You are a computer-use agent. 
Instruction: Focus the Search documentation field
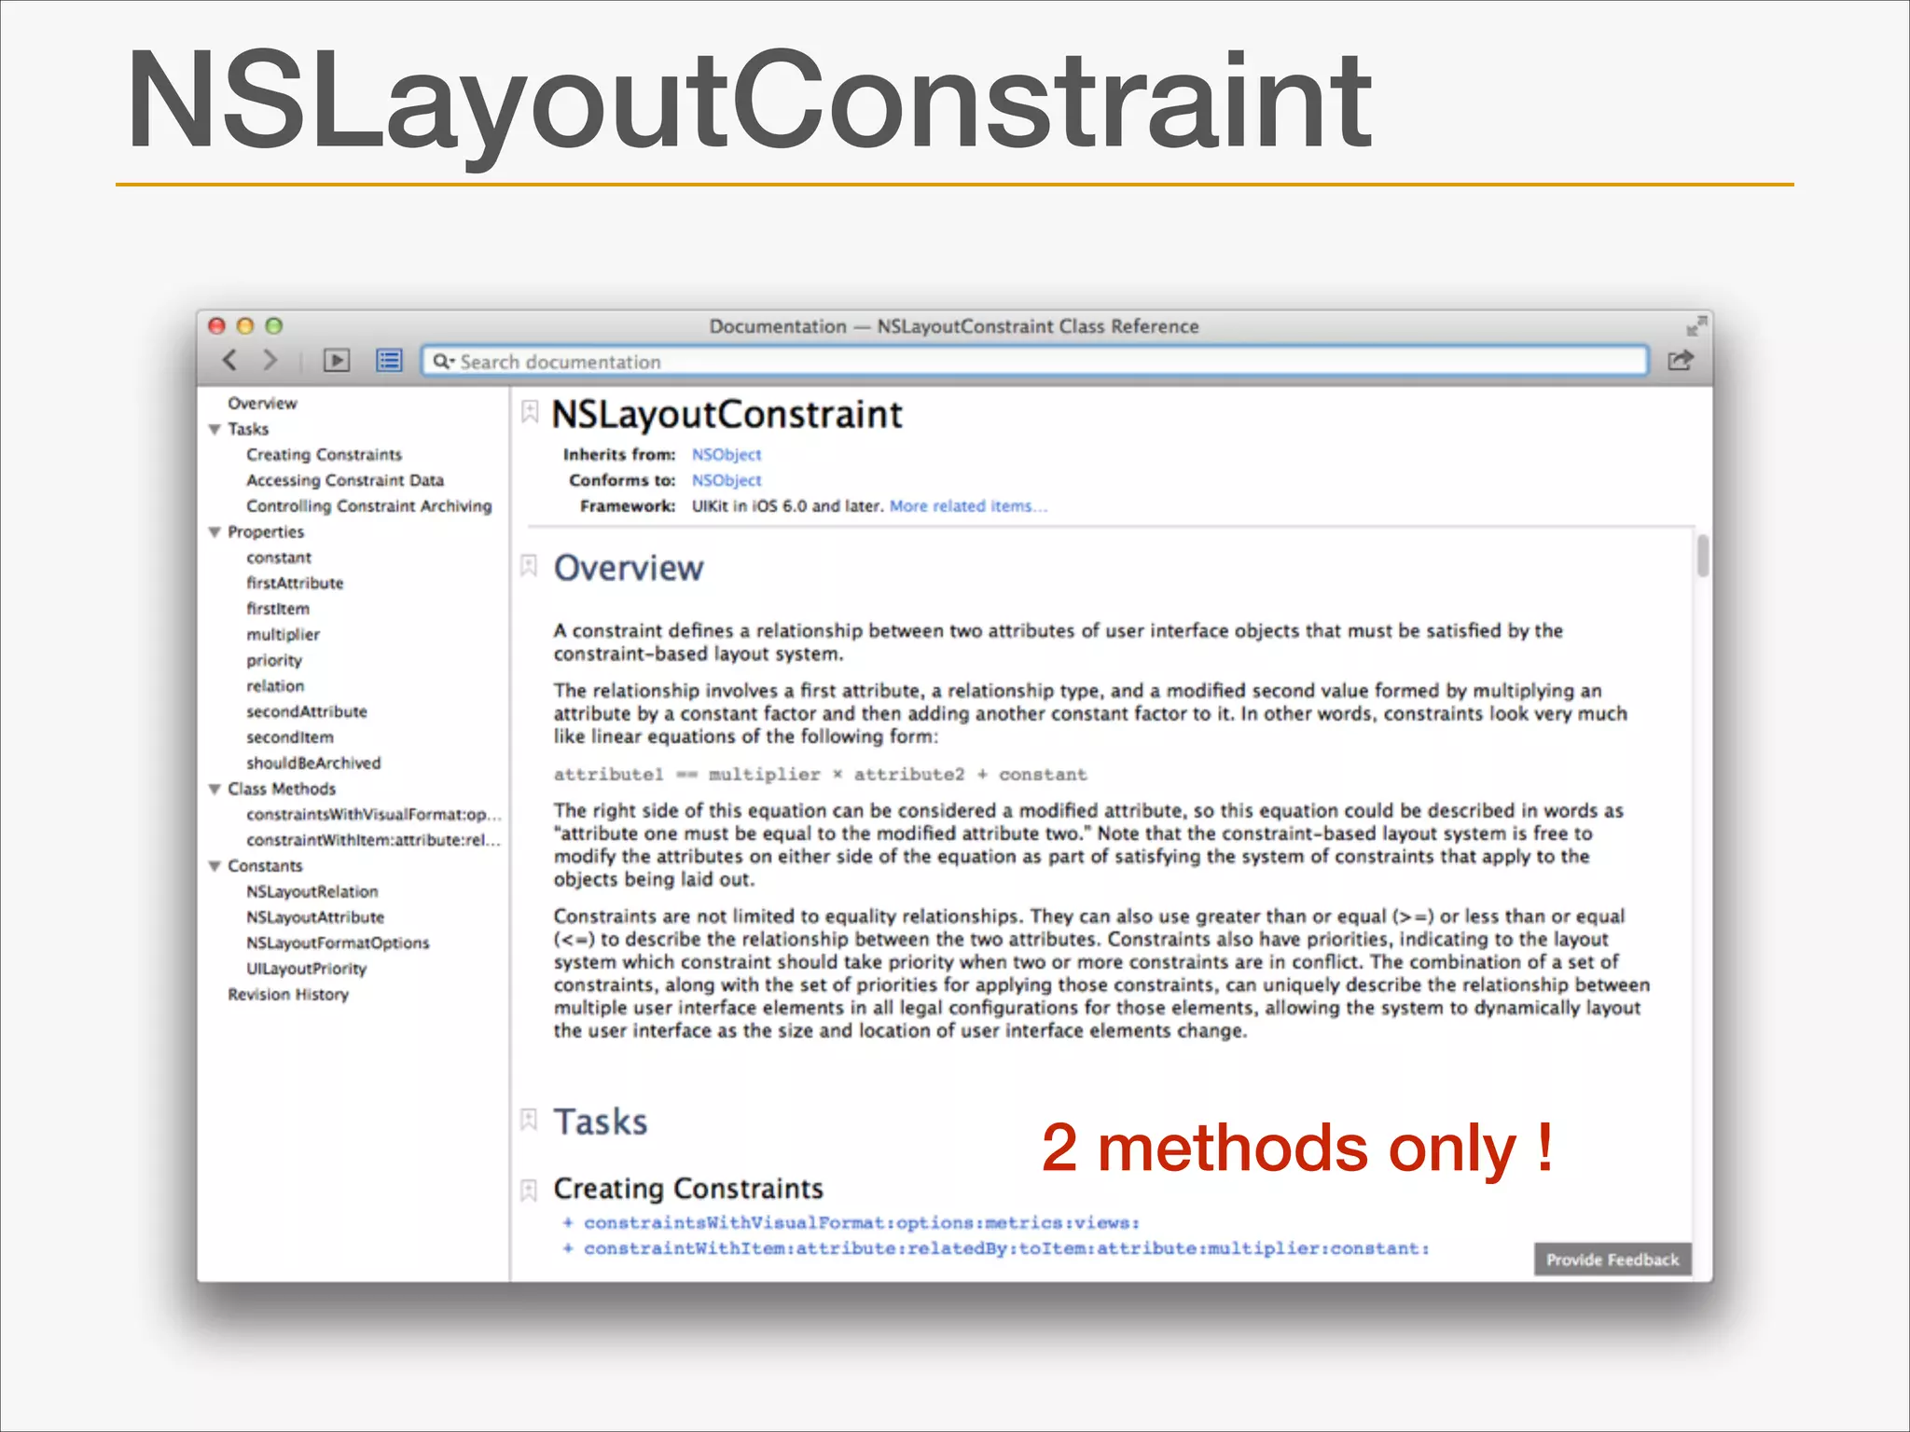(1035, 361)
